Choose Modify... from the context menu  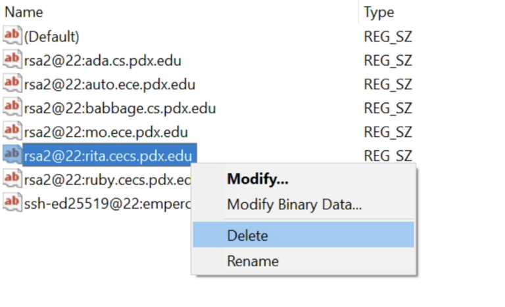point(257,179)
